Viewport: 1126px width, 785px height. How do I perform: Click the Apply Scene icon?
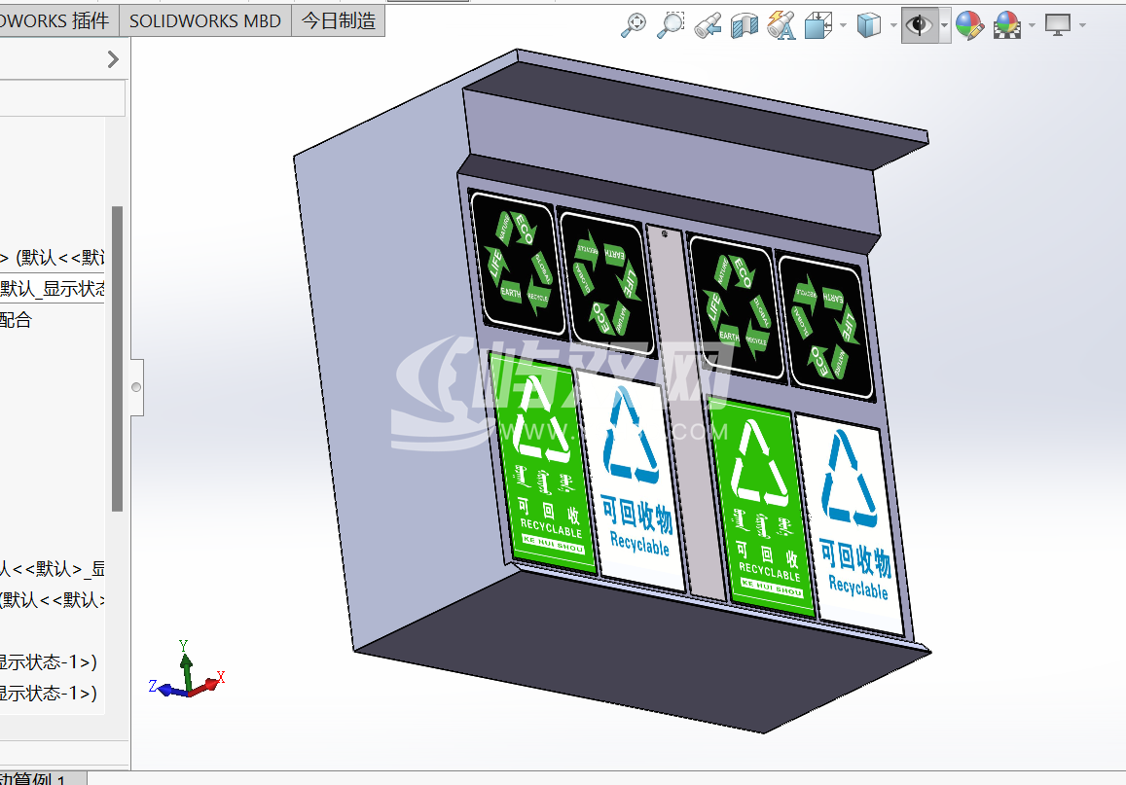coord(1007,25)
